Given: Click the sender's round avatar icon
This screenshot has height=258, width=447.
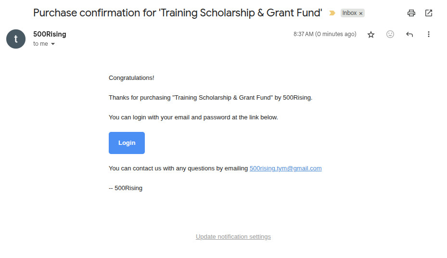Looking at the screenshot, I should (x=16, y=39).
